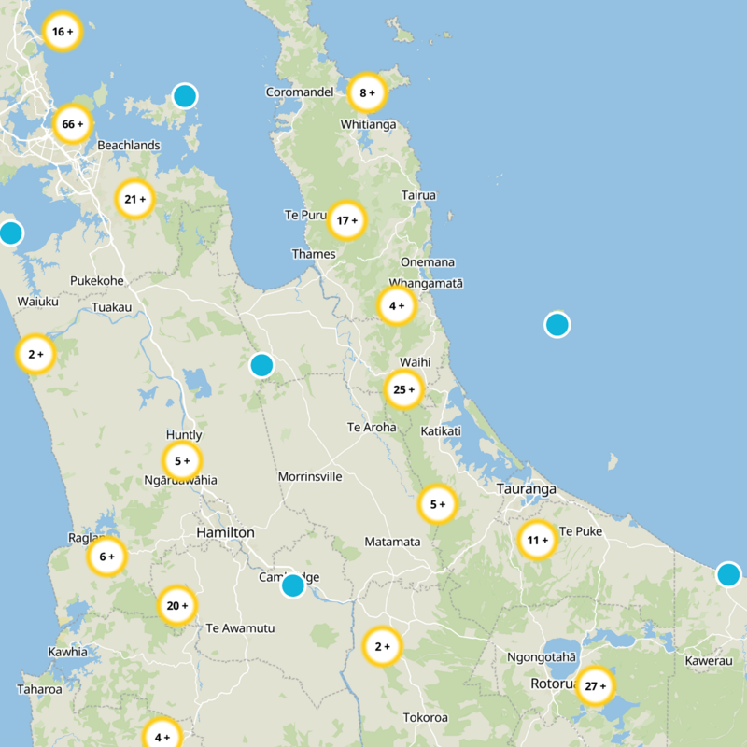
Task: Expand the 17+ cluster beside Te Puru
Action: [346, 220]
